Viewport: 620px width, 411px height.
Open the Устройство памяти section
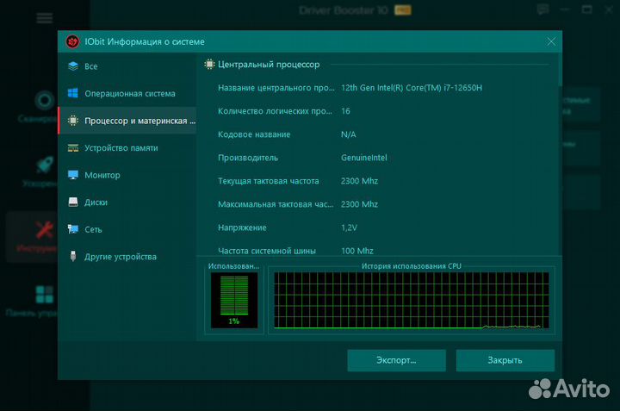(127, 148)
